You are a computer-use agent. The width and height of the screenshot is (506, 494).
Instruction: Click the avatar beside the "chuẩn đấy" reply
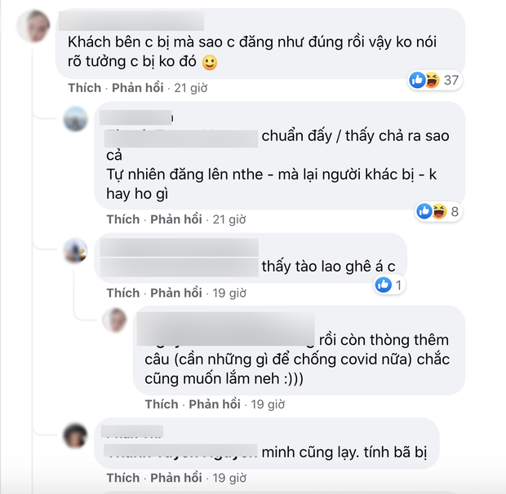(76, 118)
